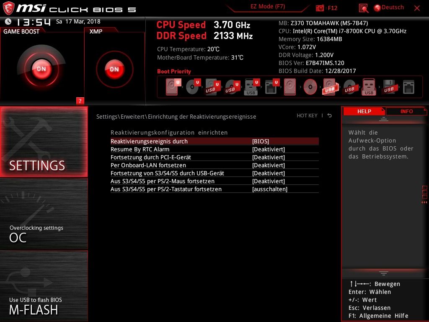
Task: Click the Einrichtung der Reaktivierungsereignisse breadcrumb
Action: (202, 117)
